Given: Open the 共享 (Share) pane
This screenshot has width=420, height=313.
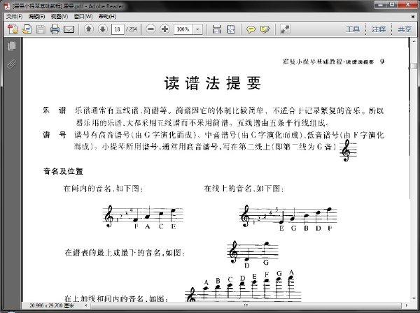Looking at the screenshot, I should pos(405,29).
